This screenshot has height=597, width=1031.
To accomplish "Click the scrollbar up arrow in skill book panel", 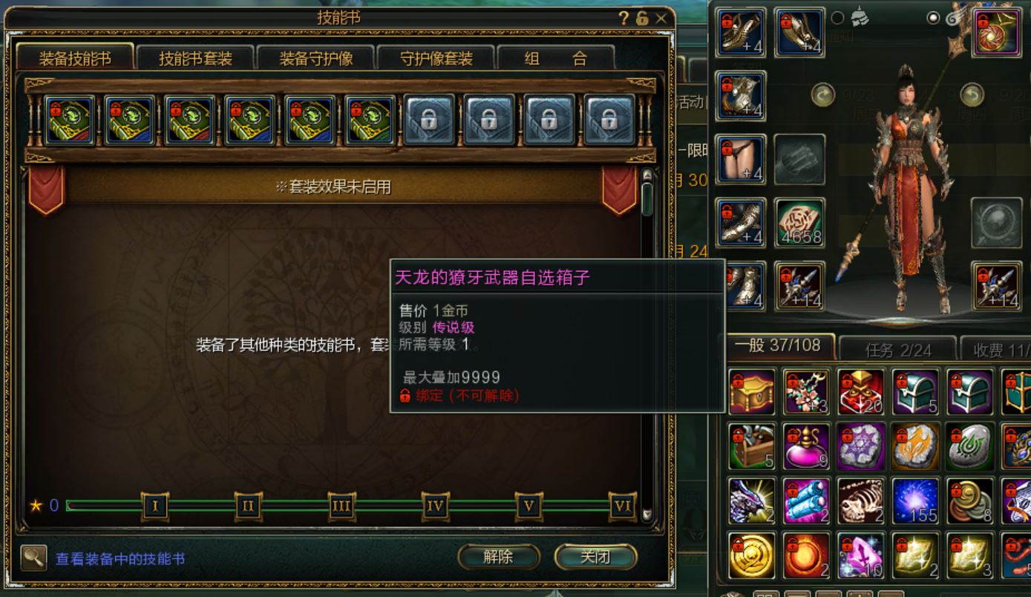I will pos(647,175).
